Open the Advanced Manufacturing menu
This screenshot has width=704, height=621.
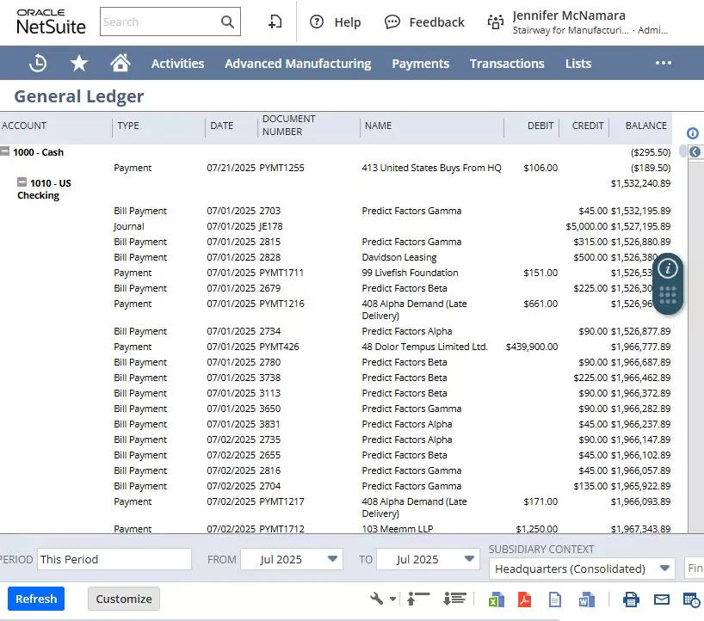297,63
